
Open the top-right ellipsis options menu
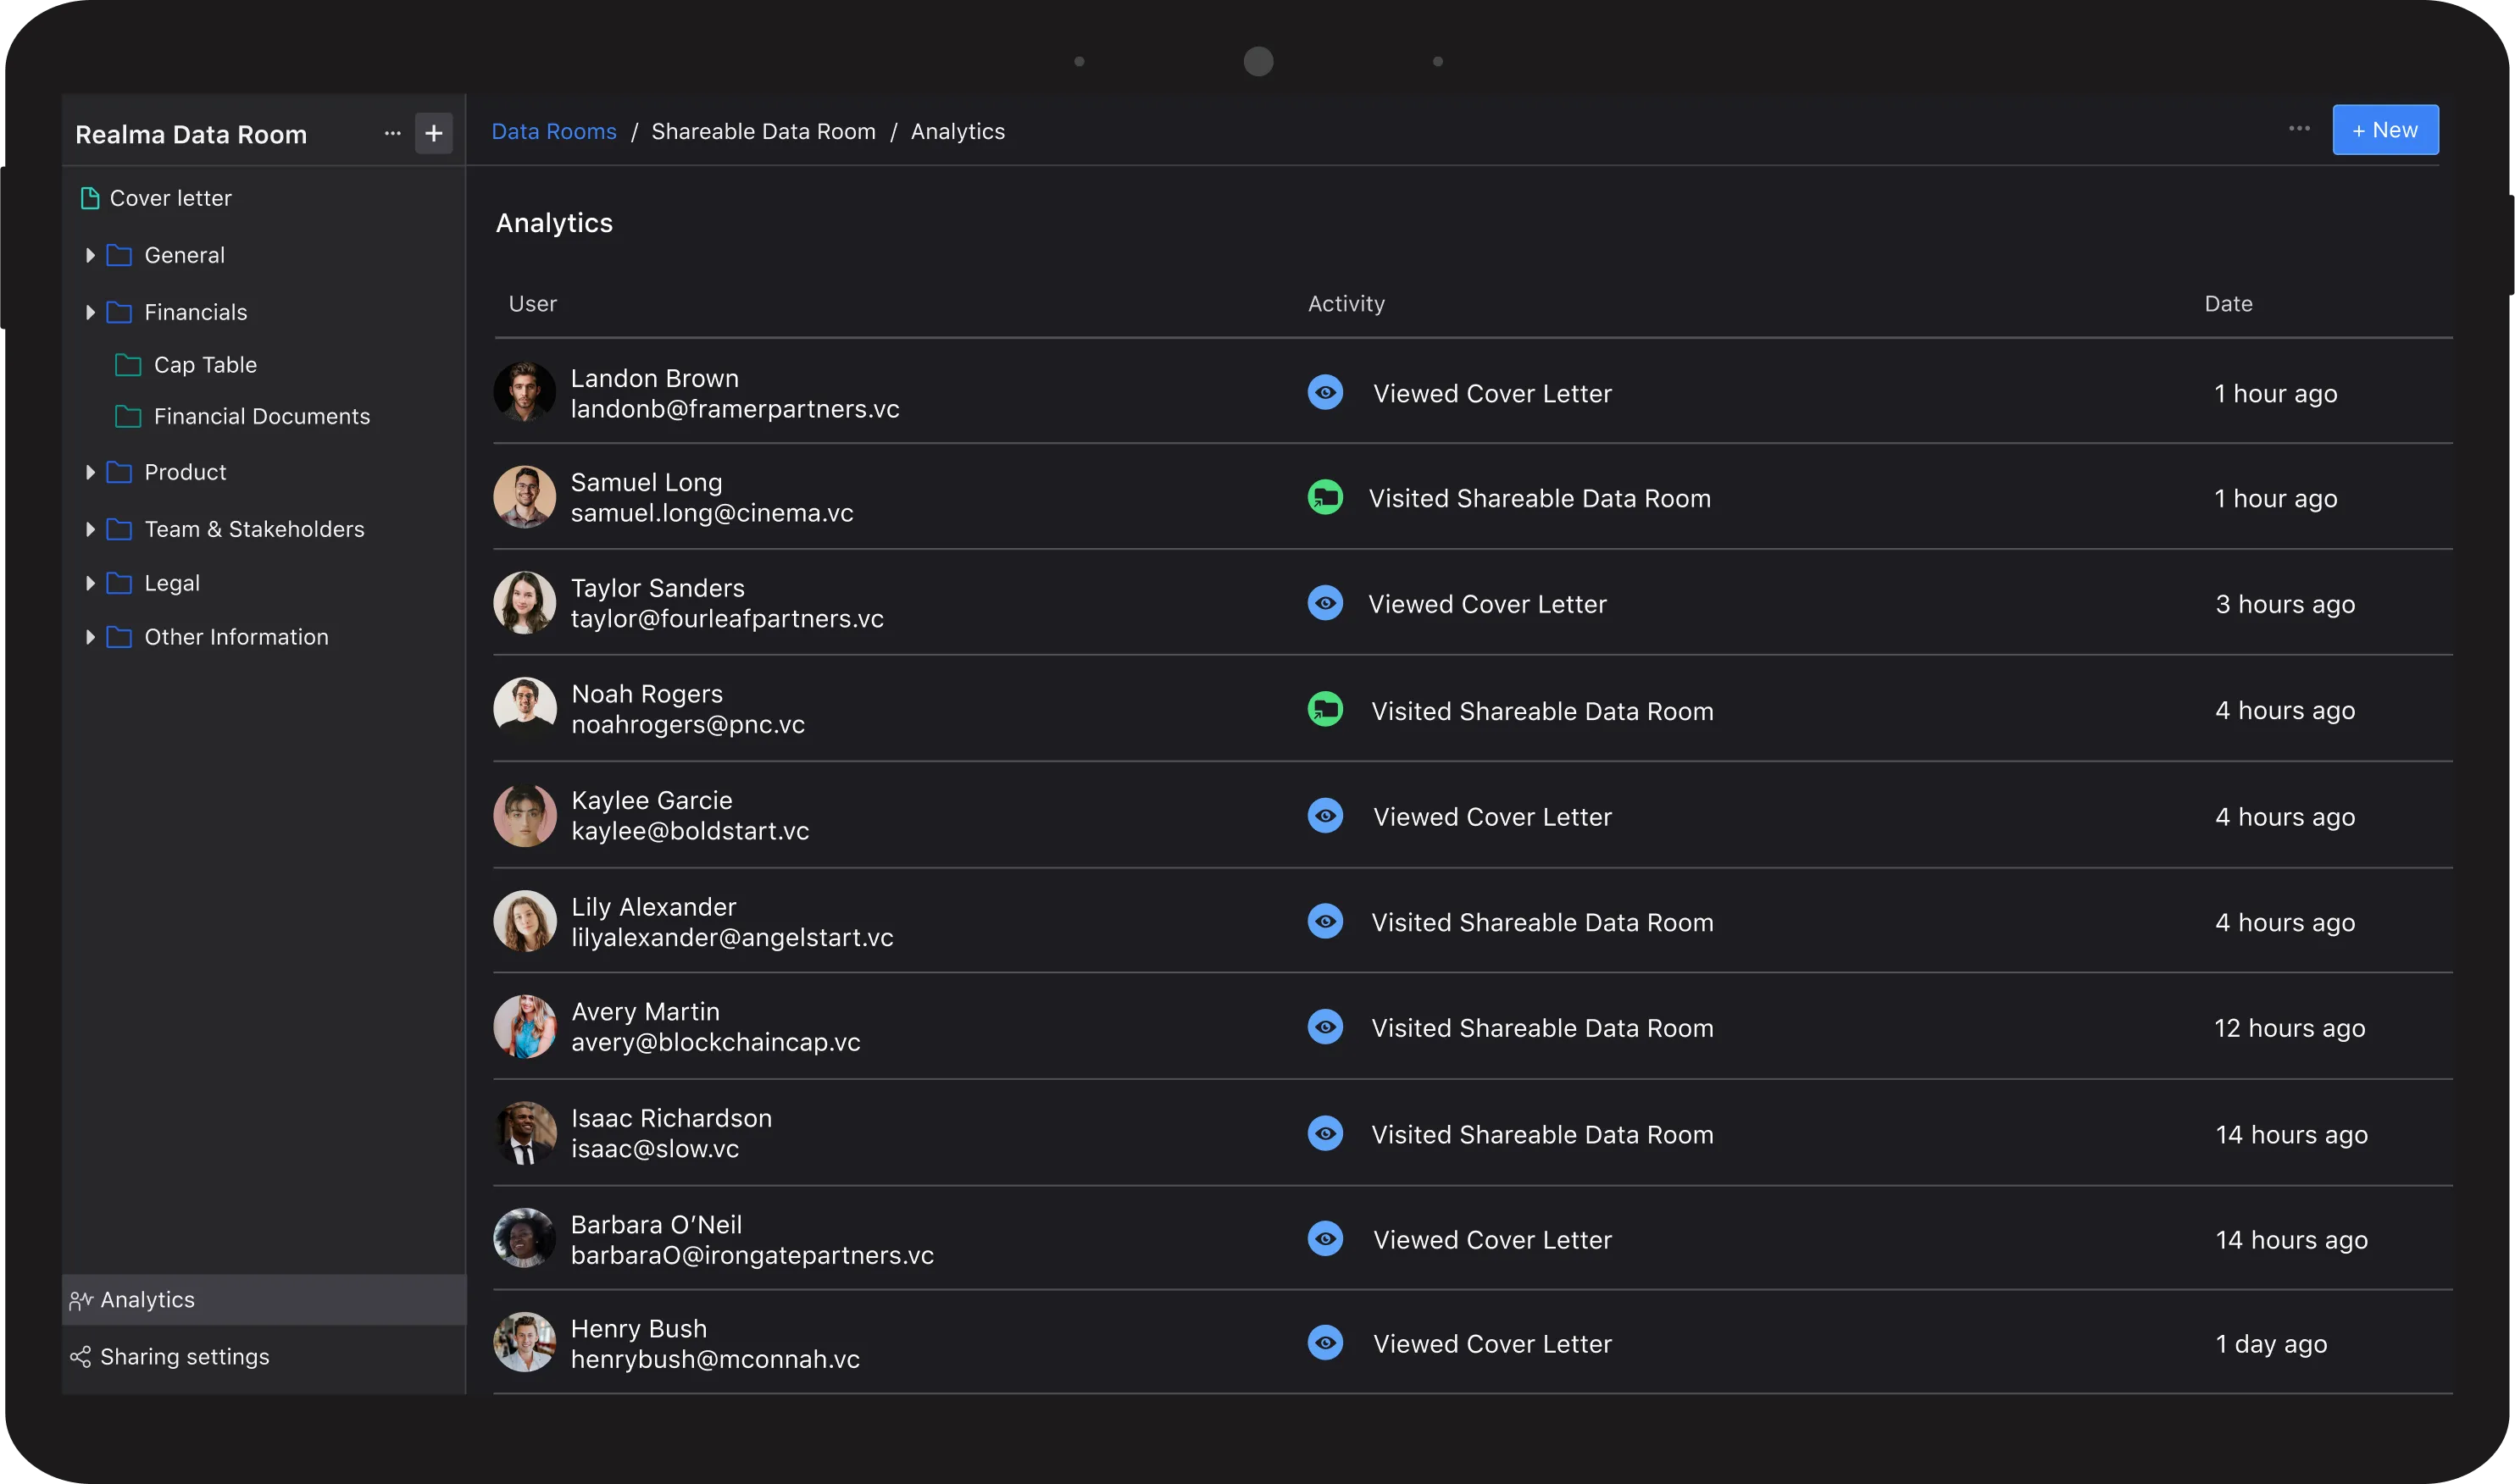(2299, 129)
